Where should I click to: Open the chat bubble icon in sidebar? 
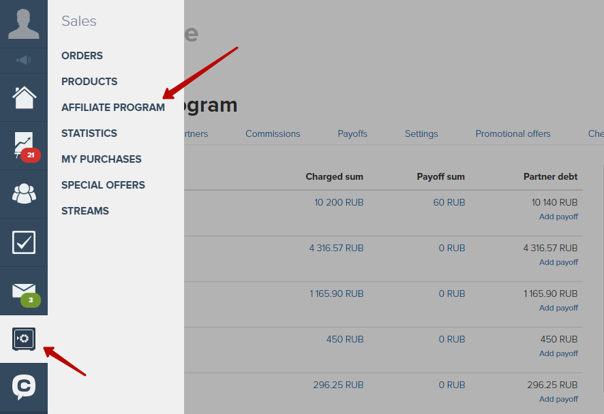tap(24, 387)
